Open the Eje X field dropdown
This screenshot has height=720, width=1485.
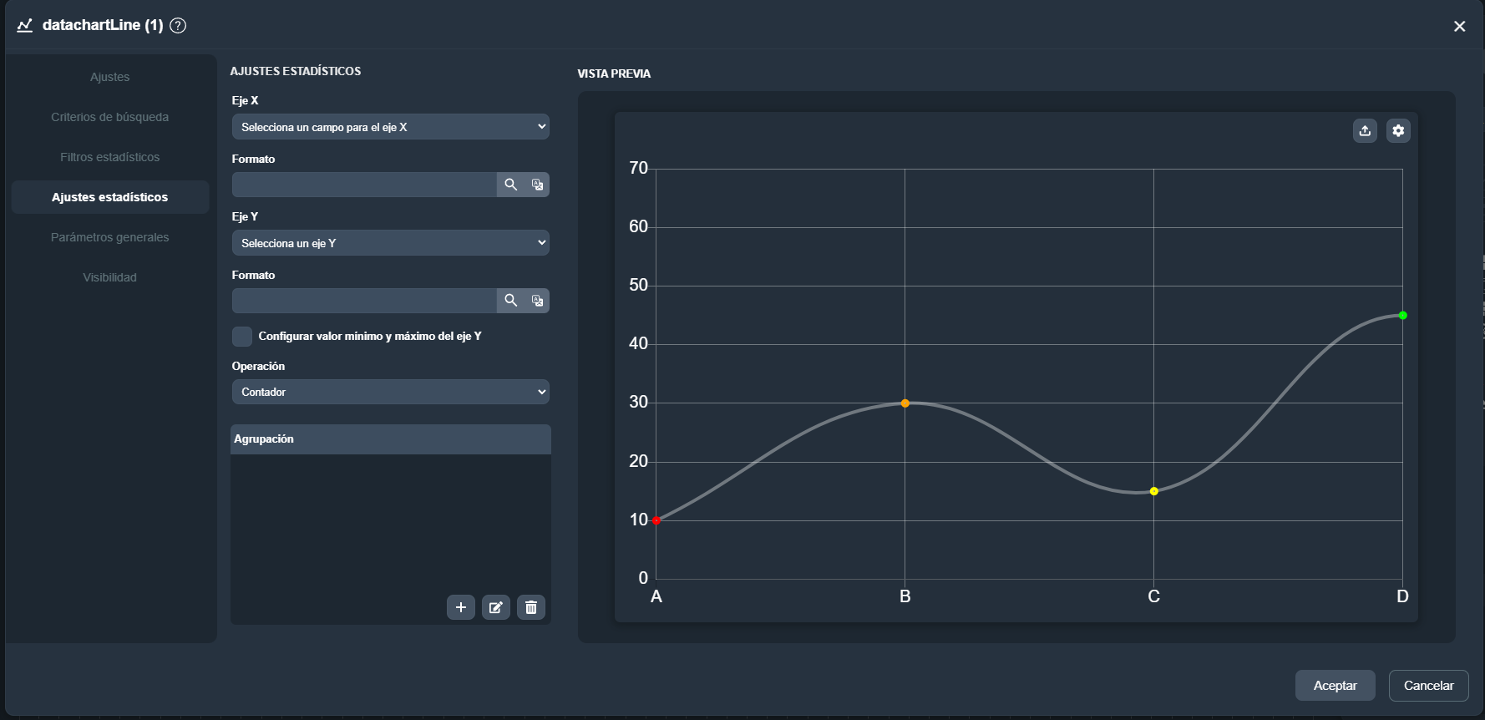point(390,127)
